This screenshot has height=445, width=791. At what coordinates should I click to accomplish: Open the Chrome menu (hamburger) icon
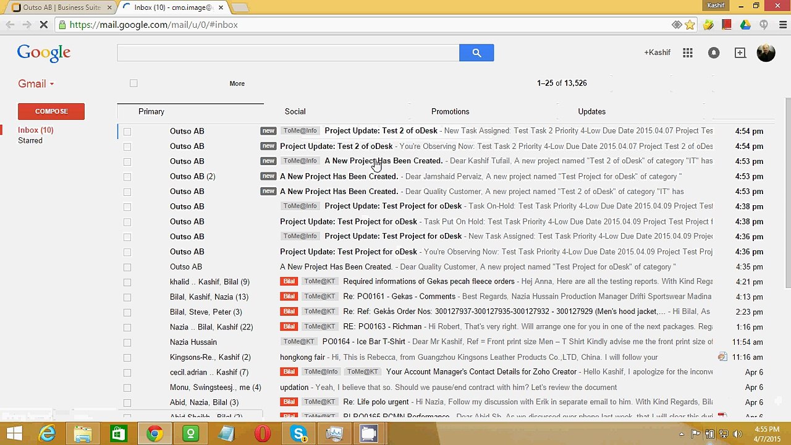pos(783,25)
